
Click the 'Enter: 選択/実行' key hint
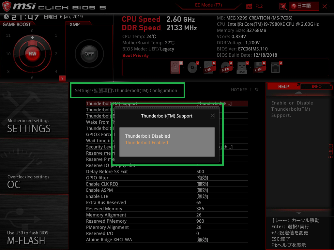[x=290, y=227]
